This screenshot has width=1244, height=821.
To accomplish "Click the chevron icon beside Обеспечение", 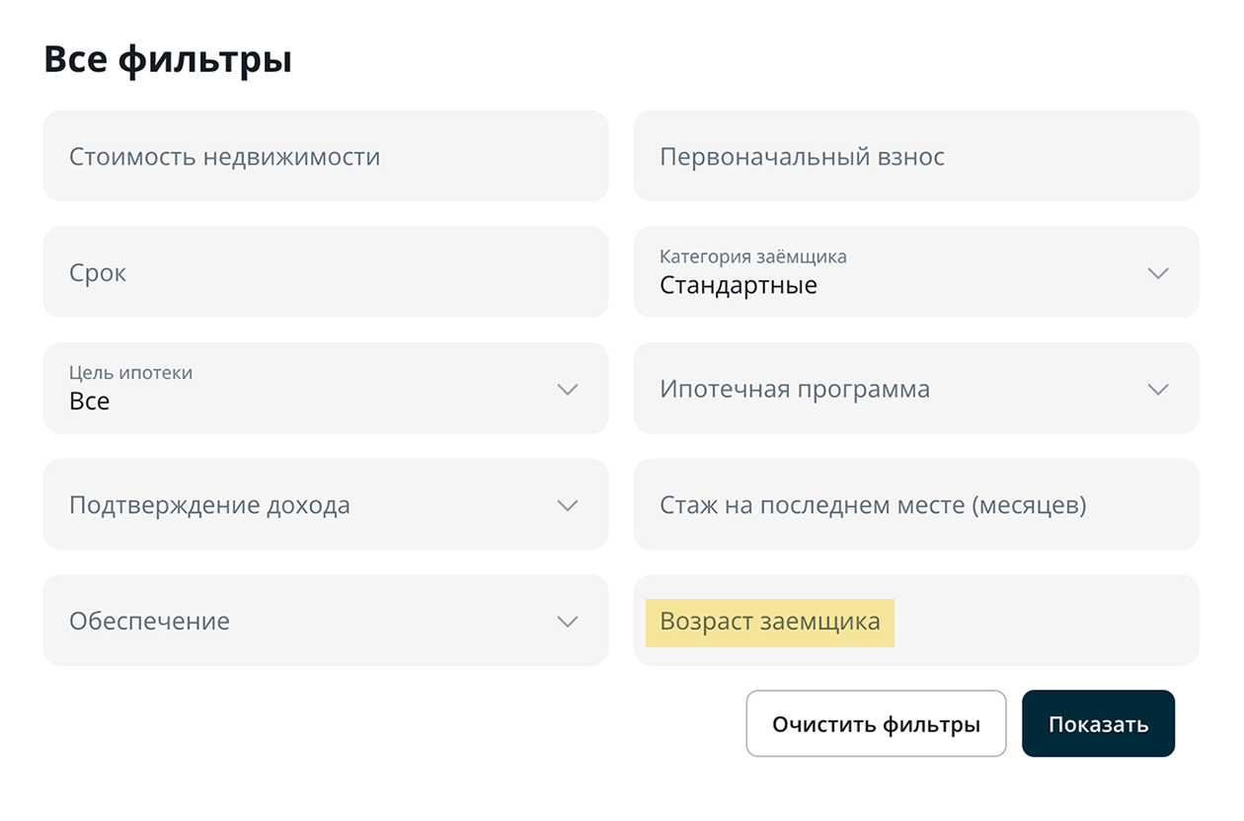I will coord(567,621).
